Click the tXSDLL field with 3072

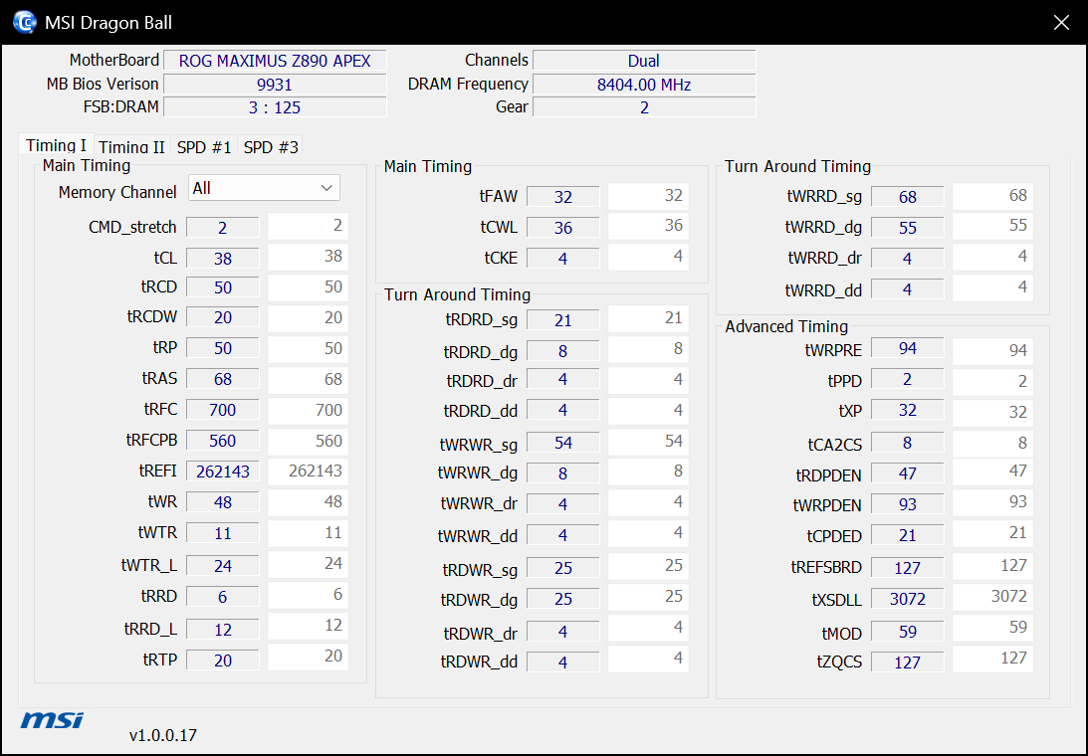[907, 599]
